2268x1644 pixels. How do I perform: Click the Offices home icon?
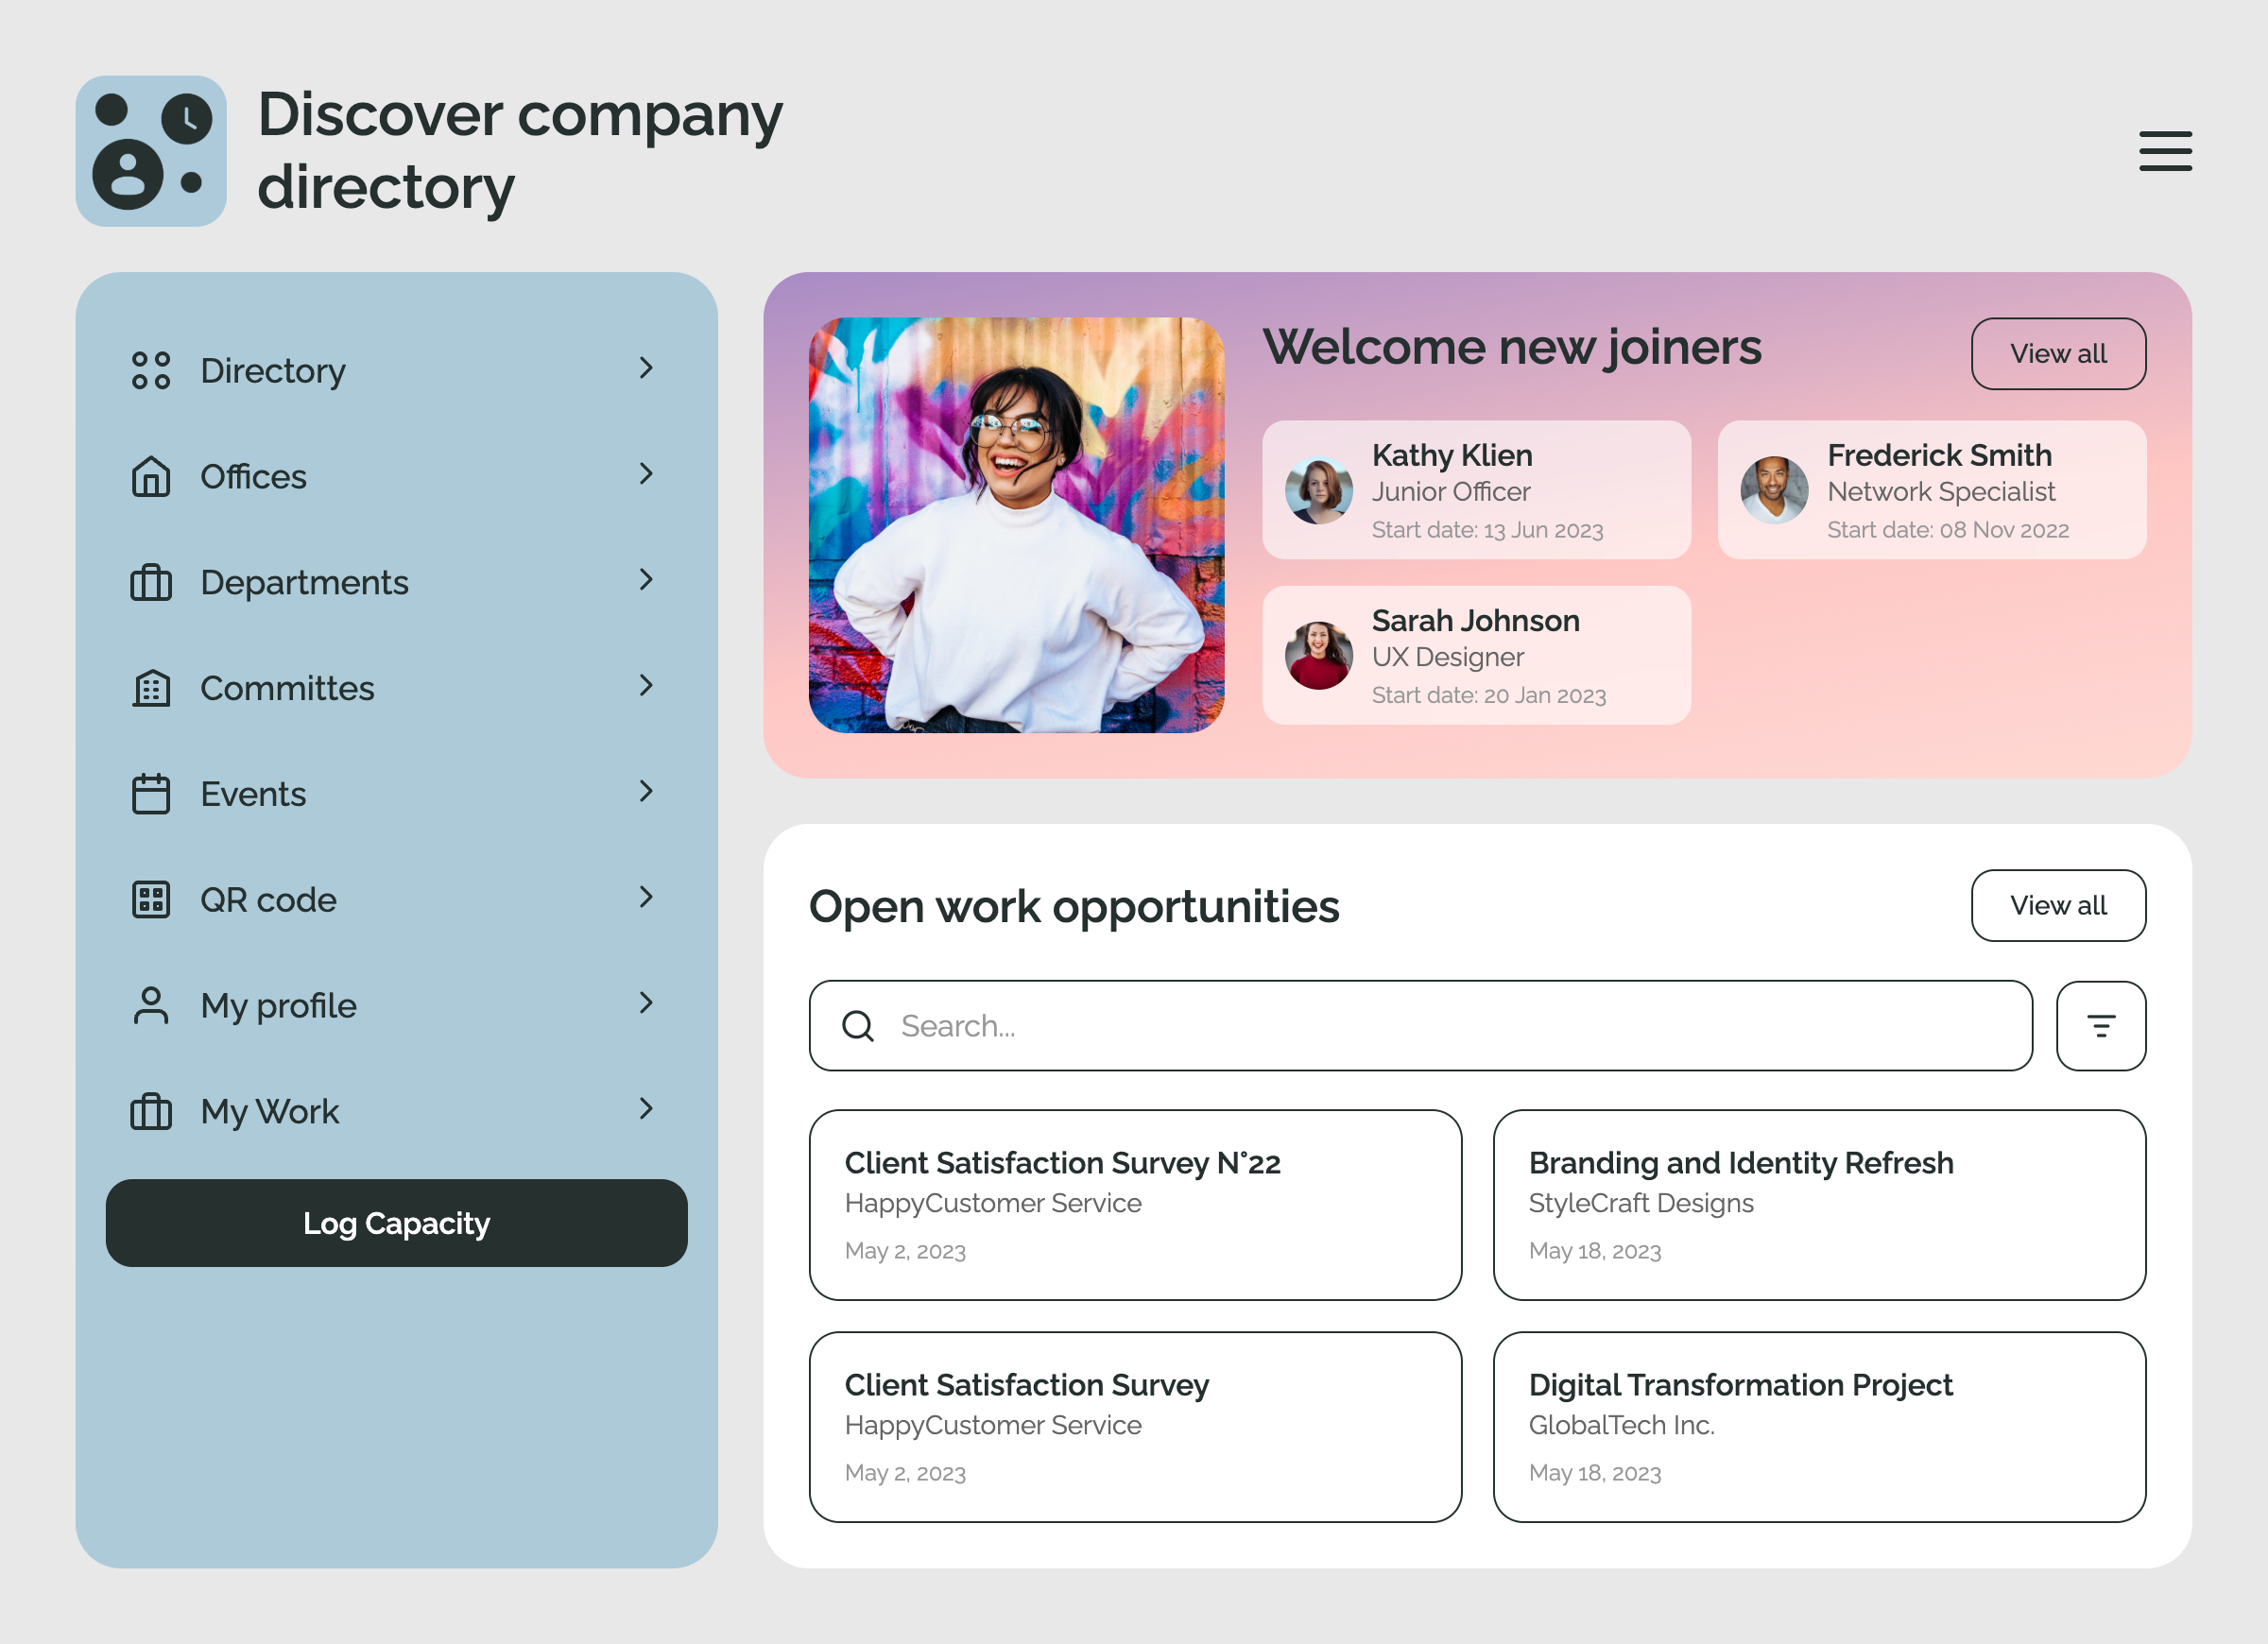pyautogui.click(x=151, y=477)
